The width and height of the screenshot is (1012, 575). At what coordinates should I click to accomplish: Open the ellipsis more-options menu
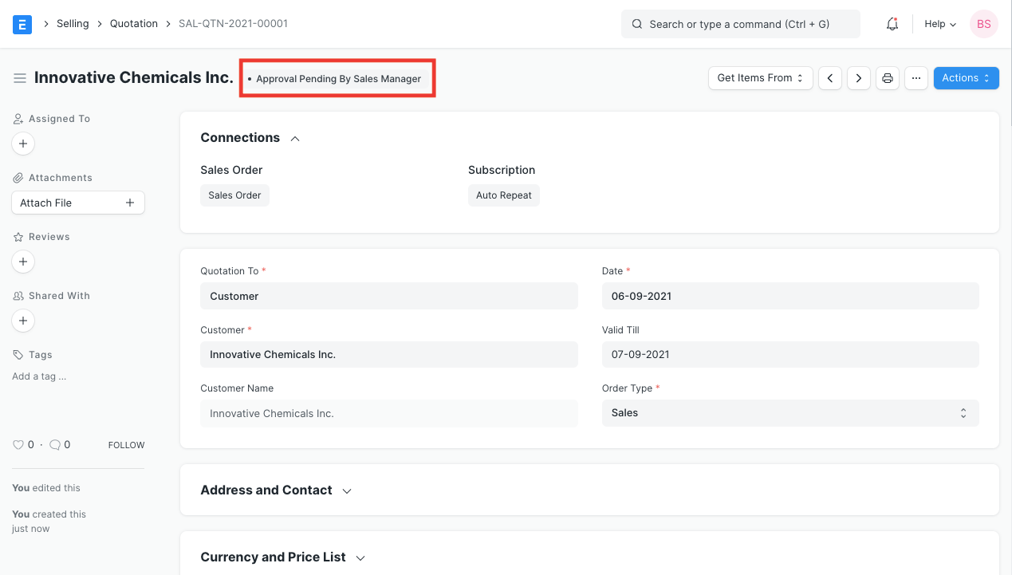click(916, 77)
